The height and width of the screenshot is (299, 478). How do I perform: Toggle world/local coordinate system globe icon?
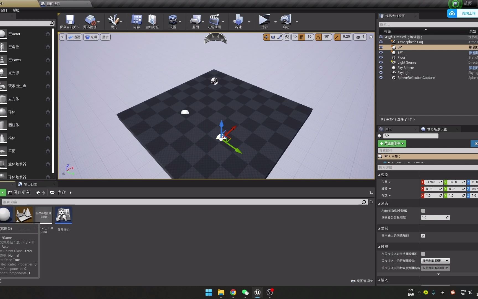coord(287,37)
